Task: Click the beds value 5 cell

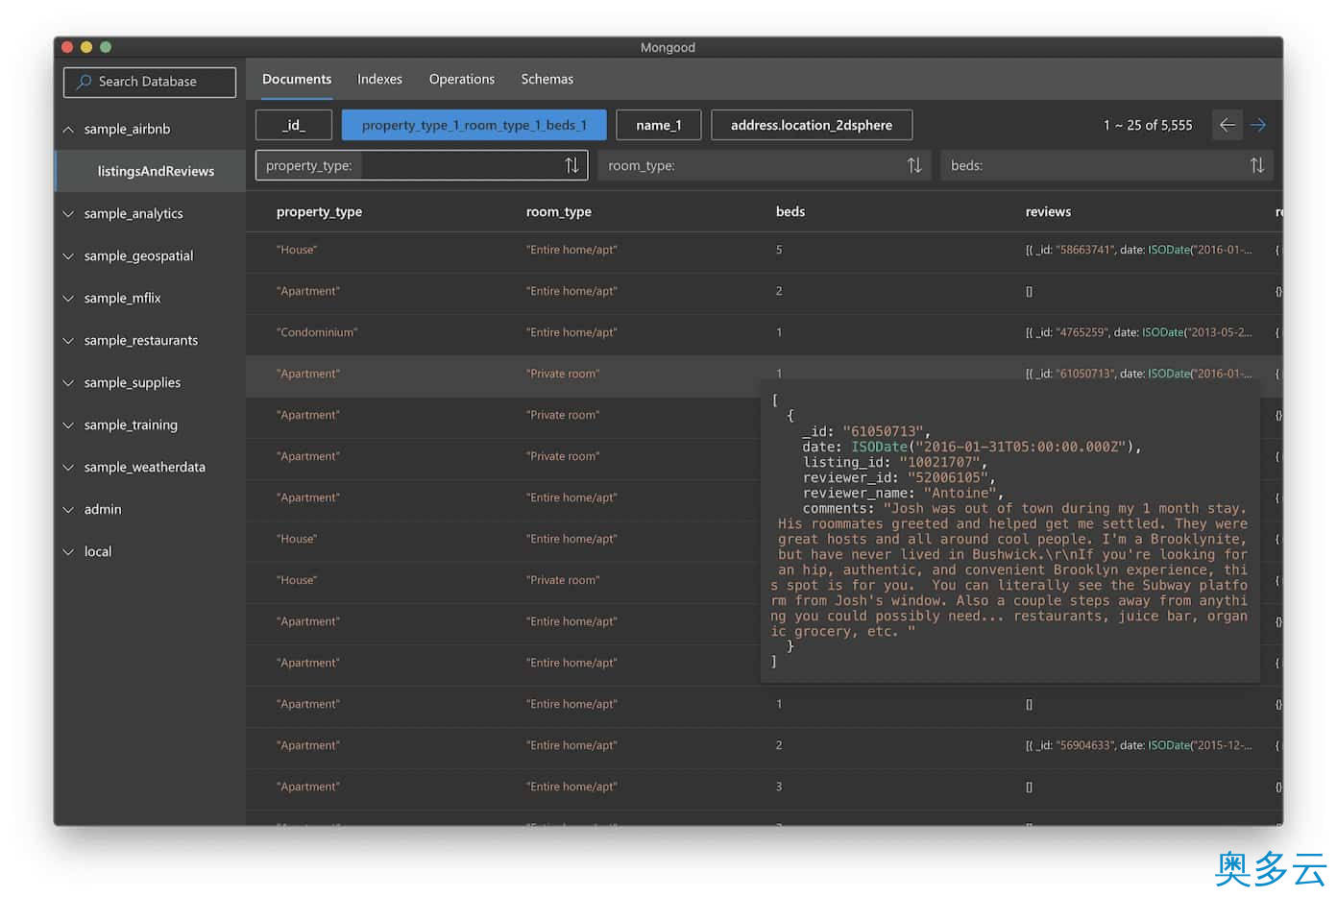Action: coord(779,250)
